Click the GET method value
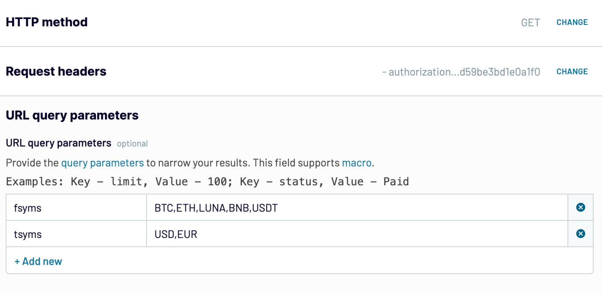This screenshot has width=602, height=293. click(530, 23)
